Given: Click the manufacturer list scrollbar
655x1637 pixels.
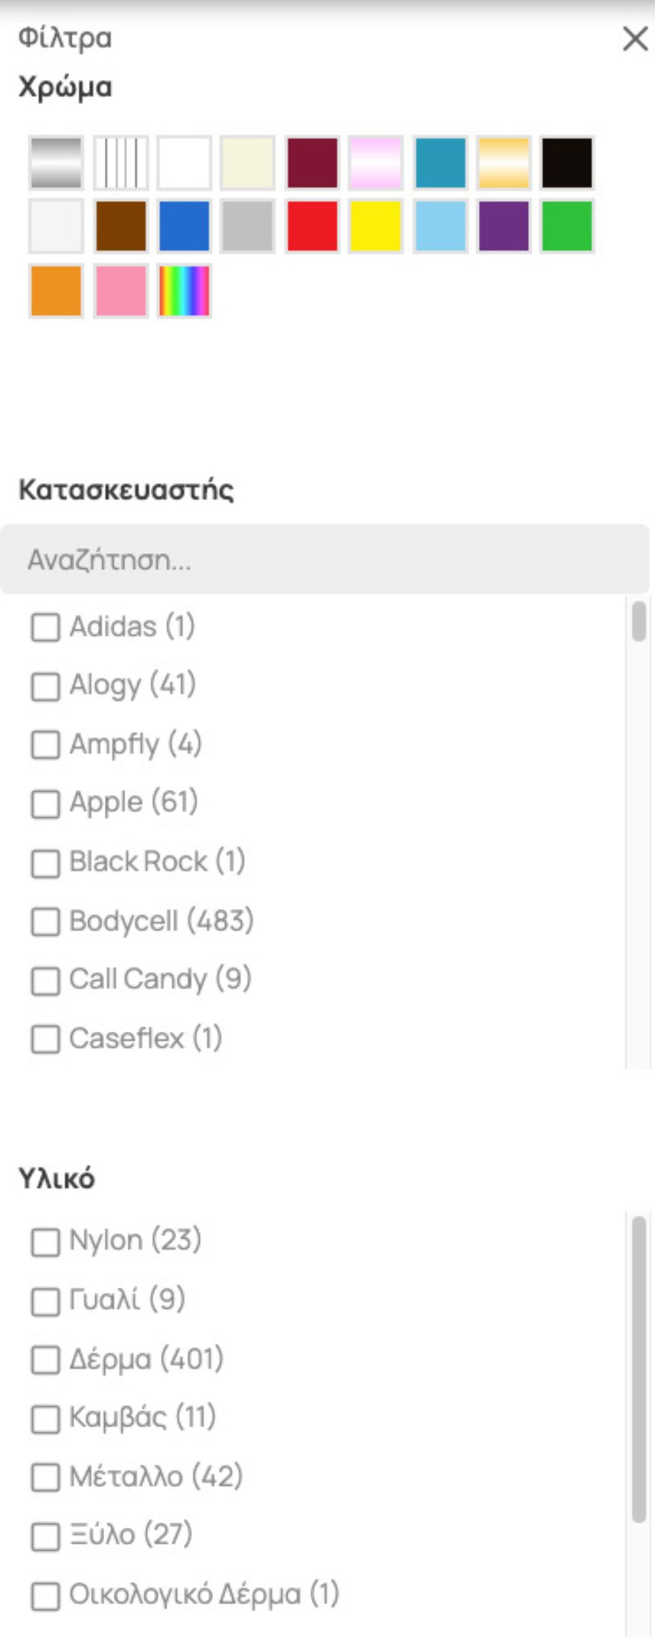Looking at the screenshot, I should coord(639,622).
